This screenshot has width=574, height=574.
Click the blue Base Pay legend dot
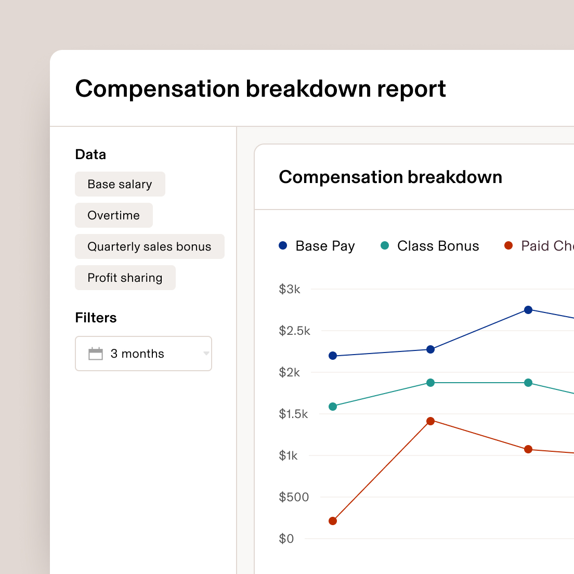click(282, 245)
